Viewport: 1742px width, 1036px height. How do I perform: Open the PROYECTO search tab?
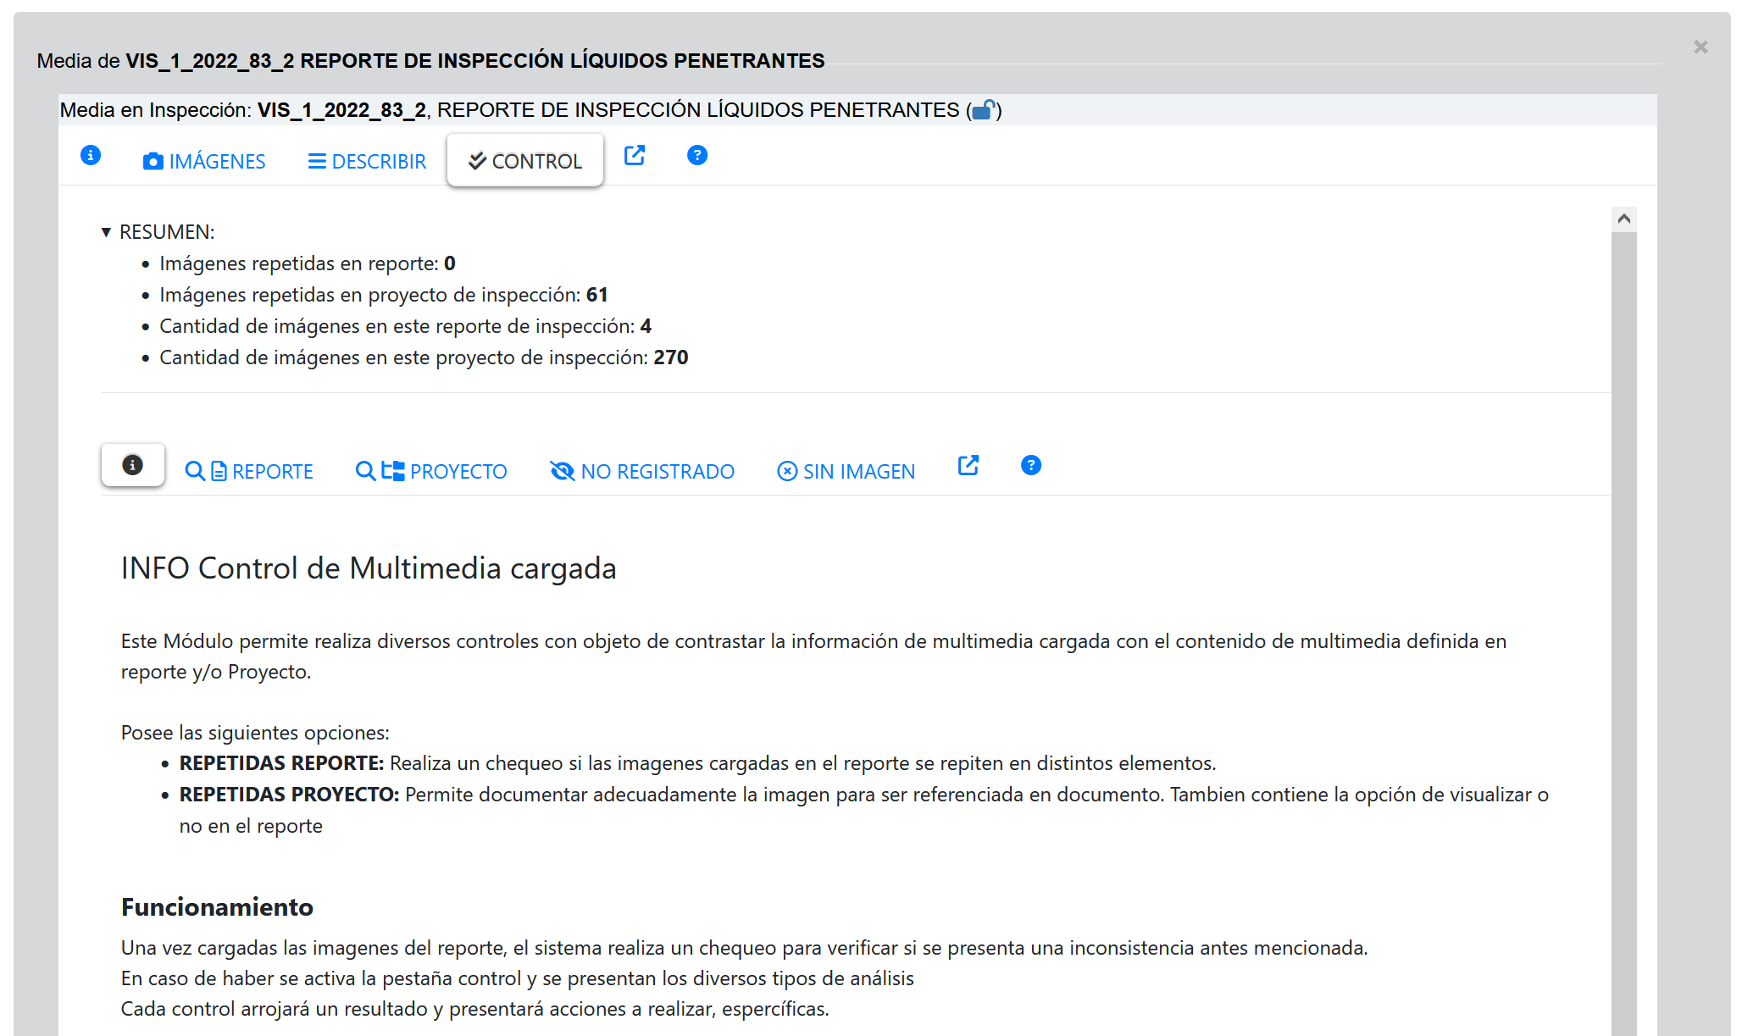pyautogui.click(x=431, y=471)
